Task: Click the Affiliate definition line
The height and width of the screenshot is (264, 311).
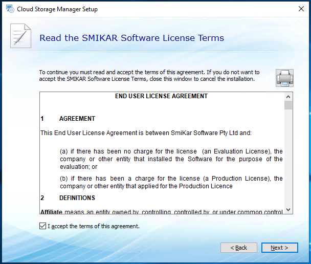Action: (162, 212)
